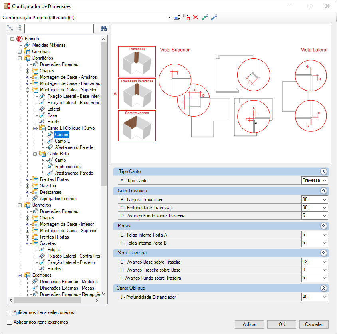Select Fixação Lateral - Posterior item

pyautogui.click(x=72, y=262)
